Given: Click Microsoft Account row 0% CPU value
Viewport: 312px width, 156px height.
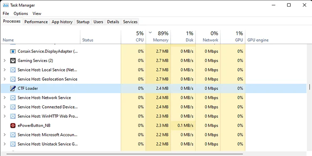Looking at the screenshot, I should 141,135.
